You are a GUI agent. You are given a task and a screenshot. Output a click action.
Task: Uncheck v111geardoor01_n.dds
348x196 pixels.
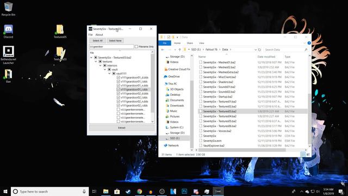click(x=119, y=85)
